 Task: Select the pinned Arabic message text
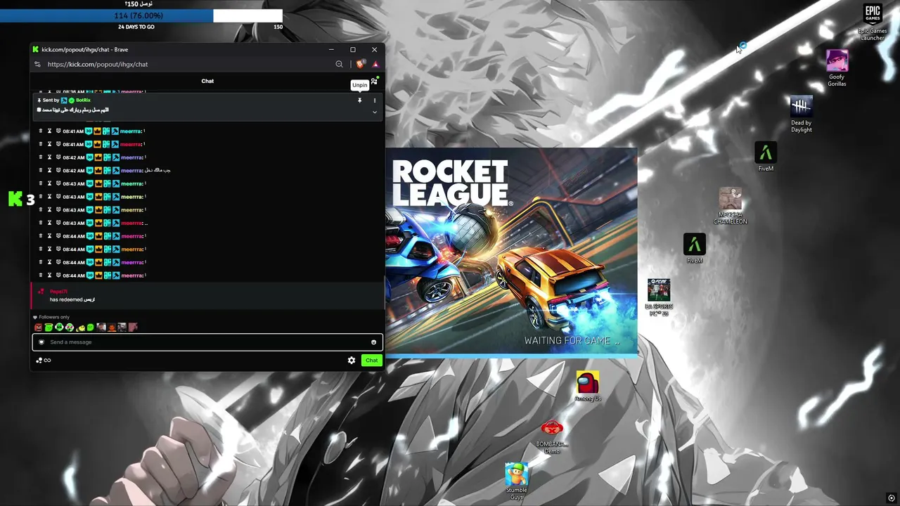[x=75, y=110]
